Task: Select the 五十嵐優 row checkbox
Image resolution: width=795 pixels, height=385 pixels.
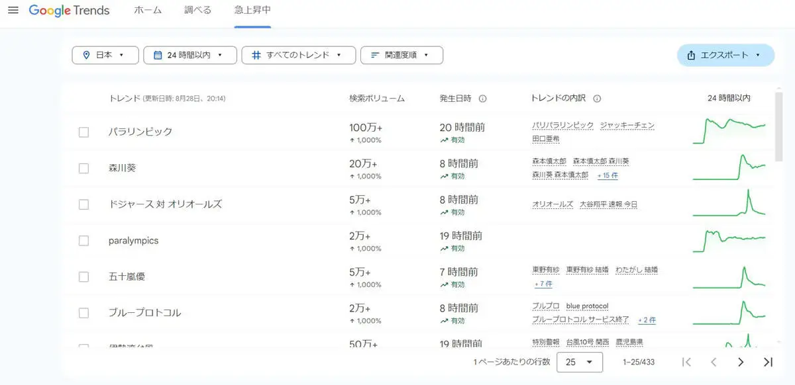Action: coord(83,277)
